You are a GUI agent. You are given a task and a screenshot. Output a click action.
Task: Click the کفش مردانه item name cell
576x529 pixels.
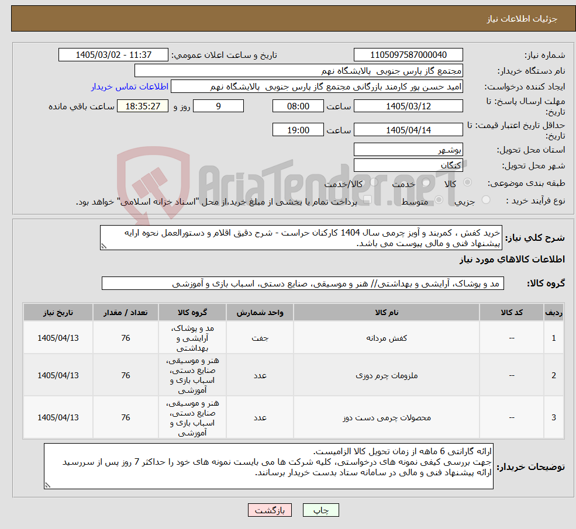point(387,338)
